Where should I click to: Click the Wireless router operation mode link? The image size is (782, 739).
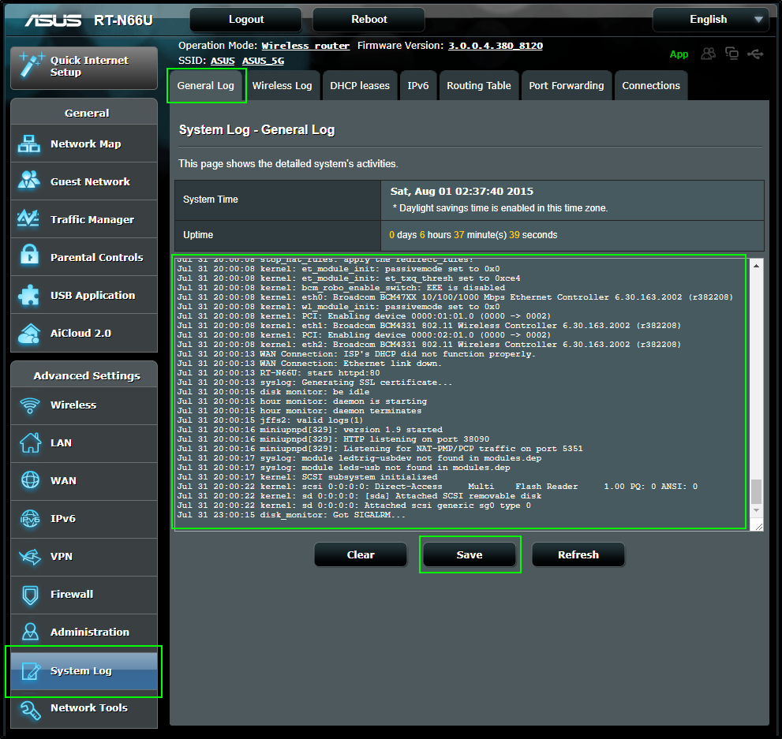pos(305,46)
